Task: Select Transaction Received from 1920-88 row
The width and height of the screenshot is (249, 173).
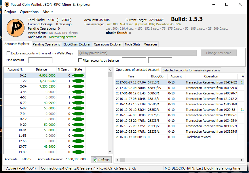Action: pos(179,110)
